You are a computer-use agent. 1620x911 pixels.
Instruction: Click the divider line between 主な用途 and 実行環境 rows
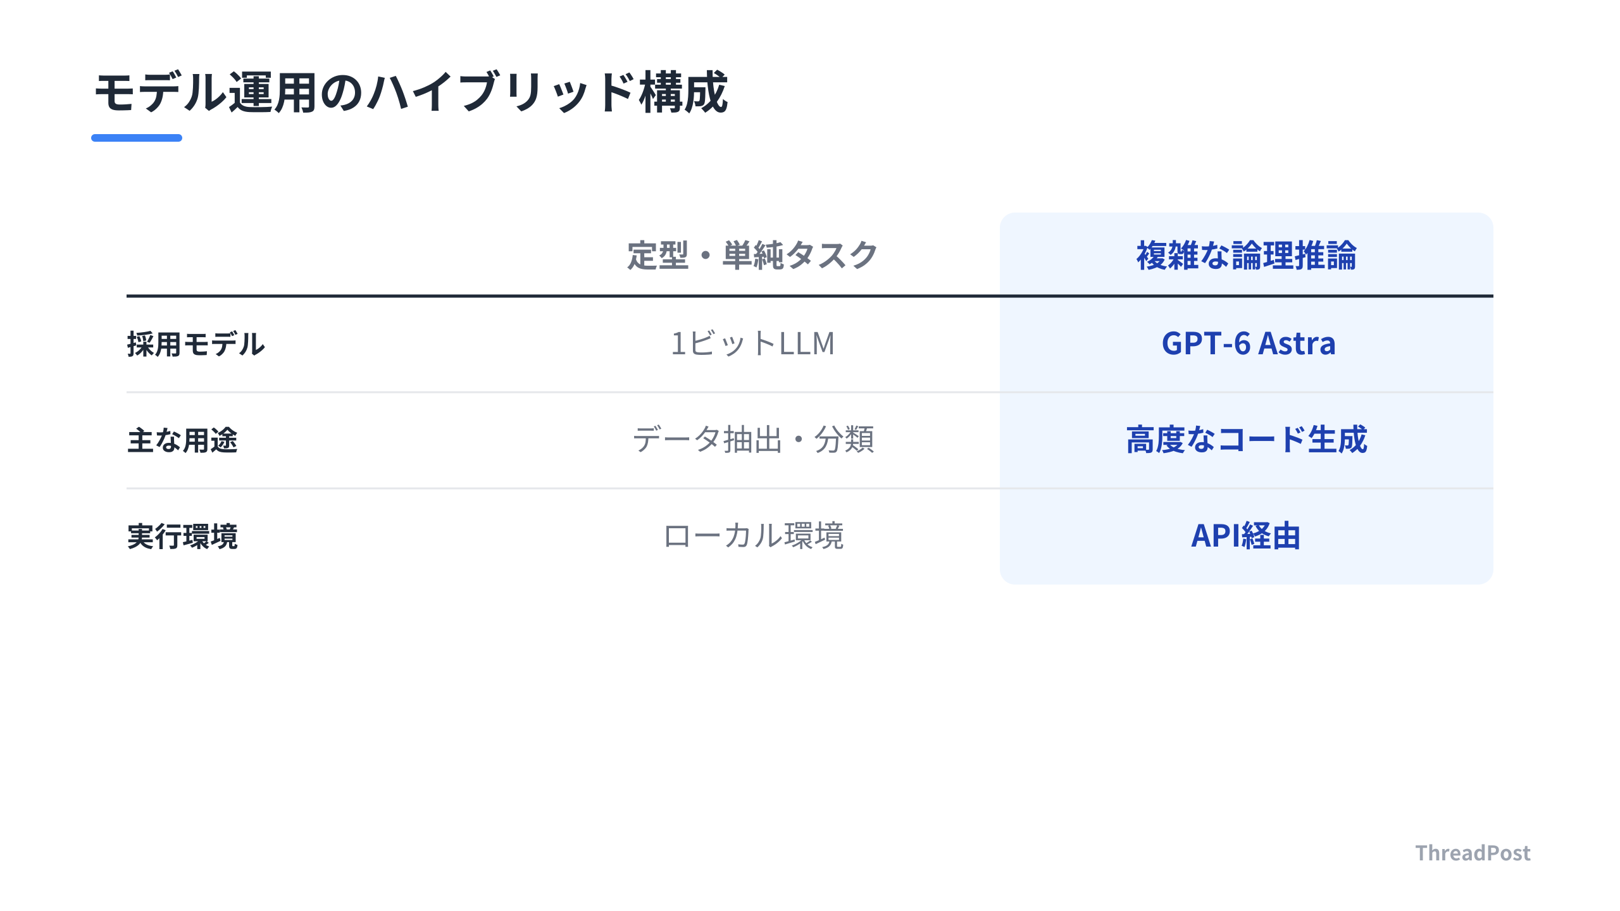coord(810,488)
